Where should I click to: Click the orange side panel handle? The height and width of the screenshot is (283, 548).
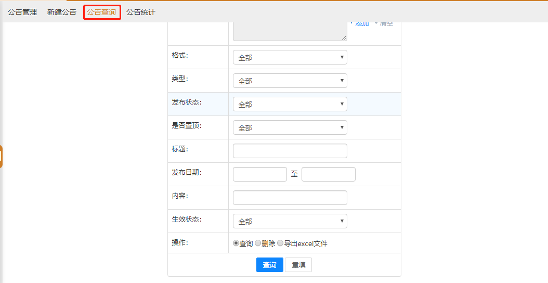point(1,156)
